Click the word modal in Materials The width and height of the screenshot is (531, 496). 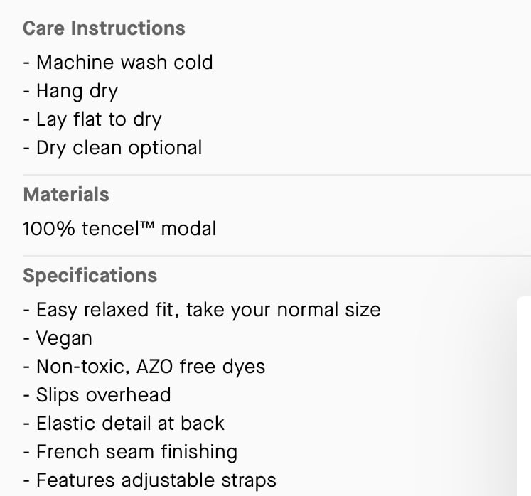coord(188,229)
